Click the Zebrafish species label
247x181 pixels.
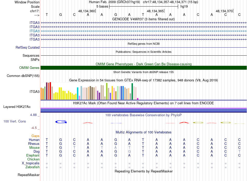[32, 167]
